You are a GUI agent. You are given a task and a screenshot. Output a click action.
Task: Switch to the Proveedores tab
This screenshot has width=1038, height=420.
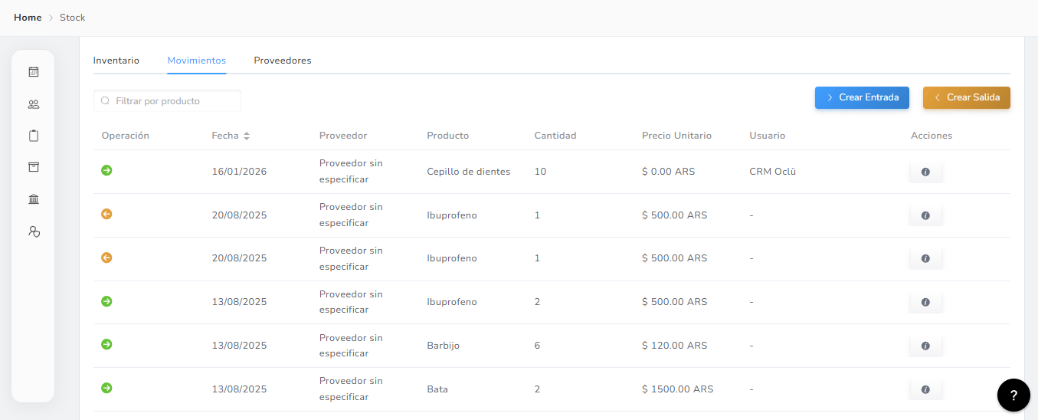pos(283,61)
